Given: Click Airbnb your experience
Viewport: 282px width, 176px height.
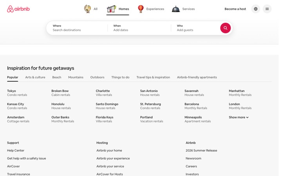Looking at the screenshot, I should point(113,158).
